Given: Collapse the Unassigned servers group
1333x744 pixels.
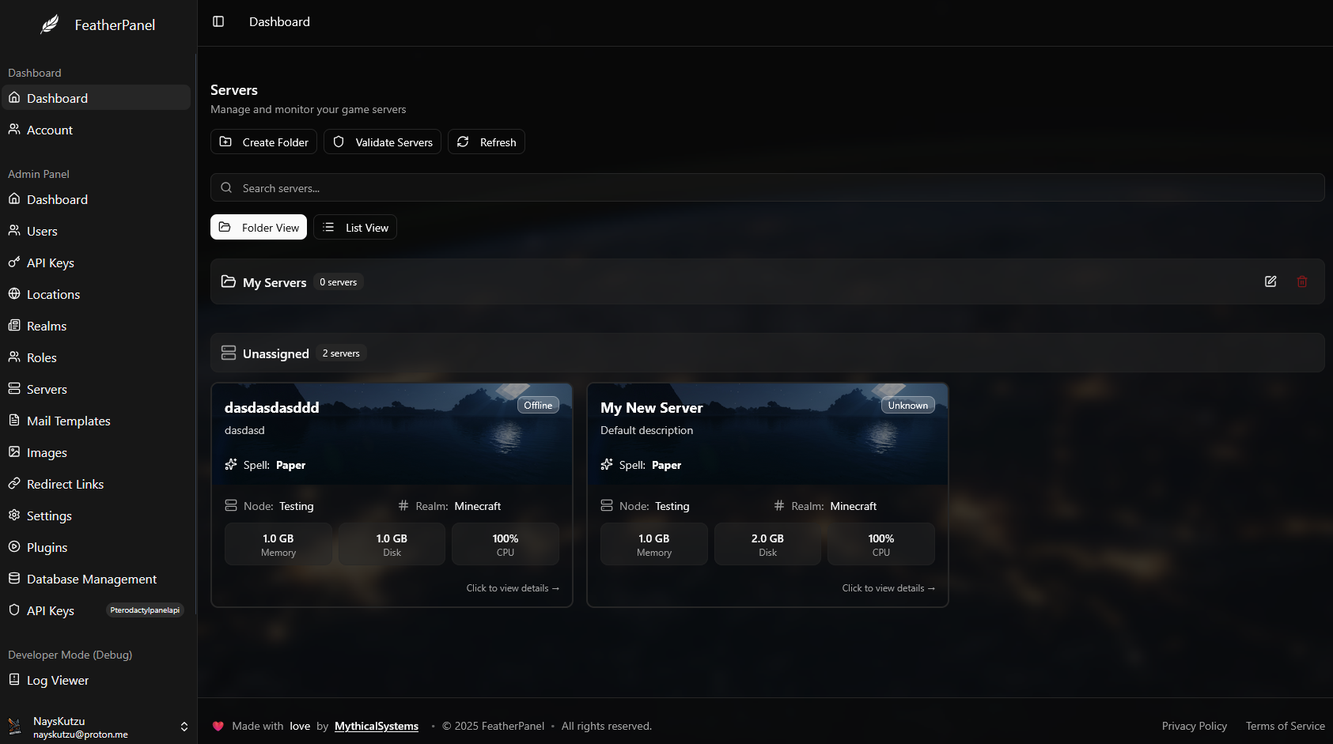Looking at the screenshot, I should coord(275,353).
